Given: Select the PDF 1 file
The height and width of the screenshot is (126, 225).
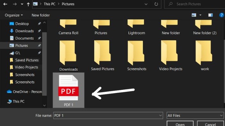Looking at the screenshot, I should pos(68,90).
